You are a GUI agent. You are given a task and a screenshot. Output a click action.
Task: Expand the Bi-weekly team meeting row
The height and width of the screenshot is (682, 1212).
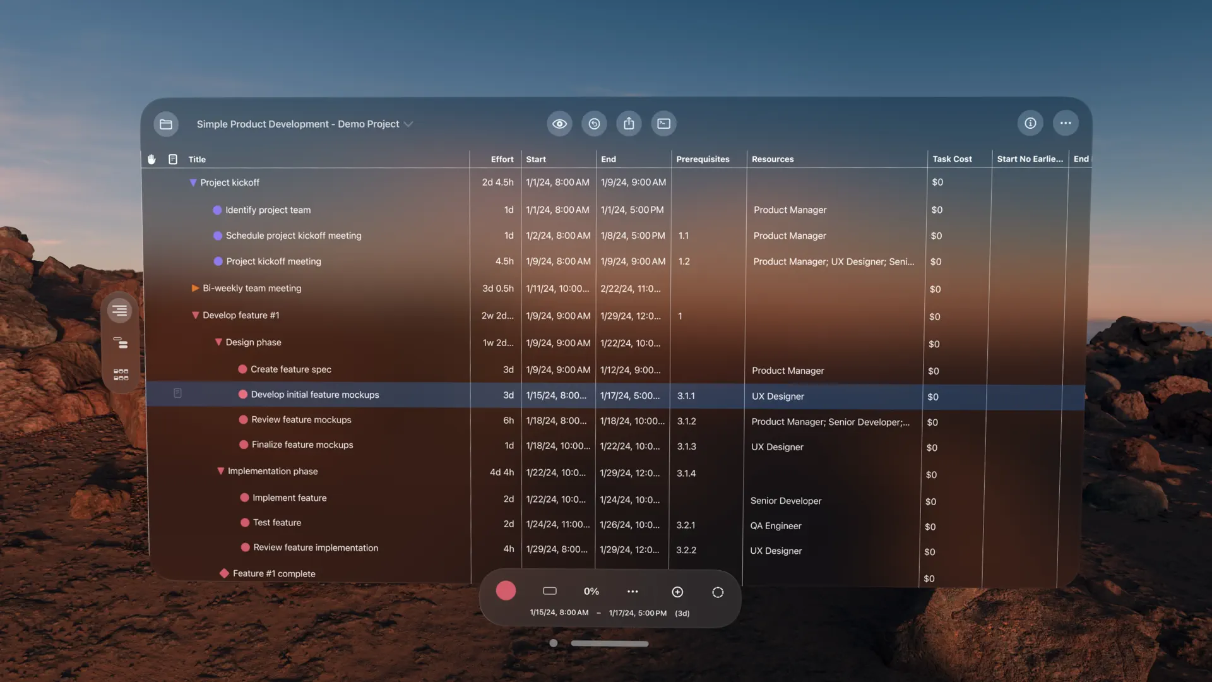coord(195,288)
